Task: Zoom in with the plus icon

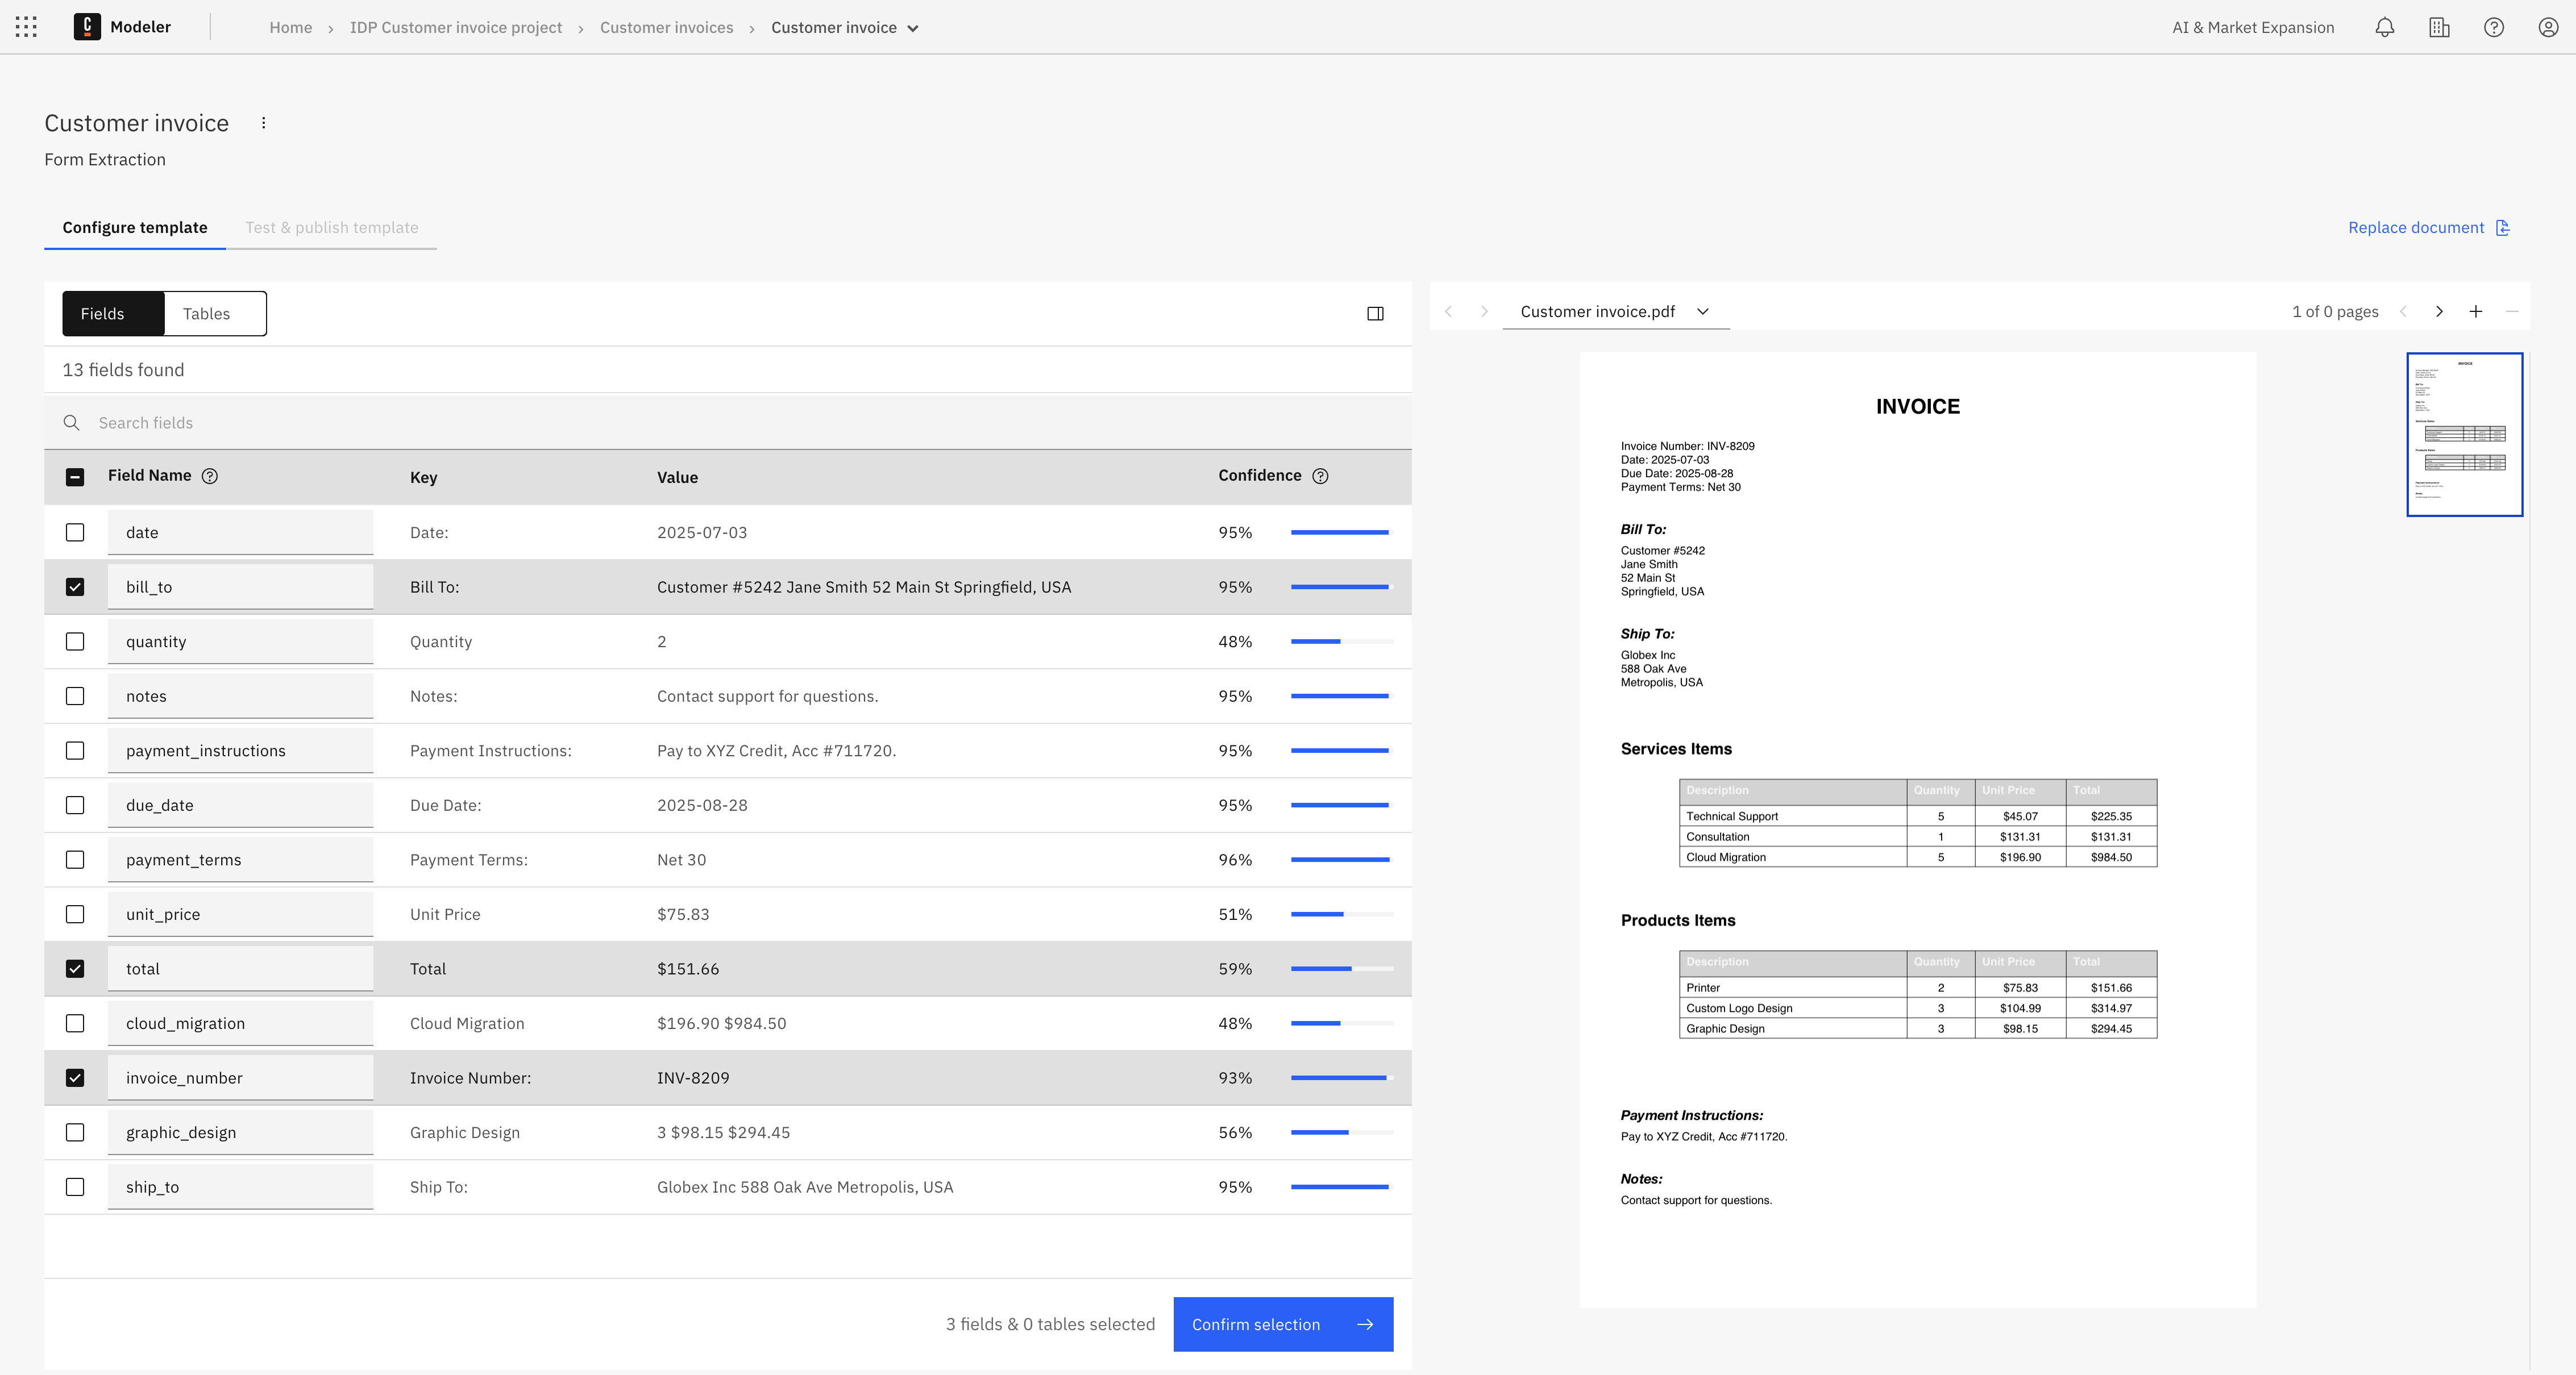Action: pos(2476,312)
